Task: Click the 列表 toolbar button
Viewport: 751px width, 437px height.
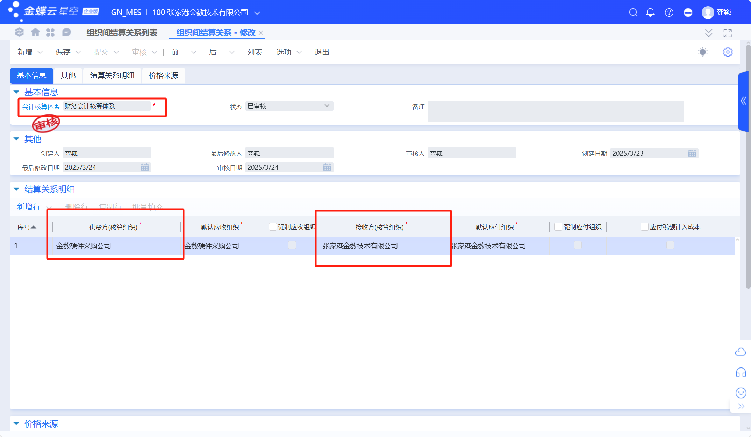Action: point(255,52)
